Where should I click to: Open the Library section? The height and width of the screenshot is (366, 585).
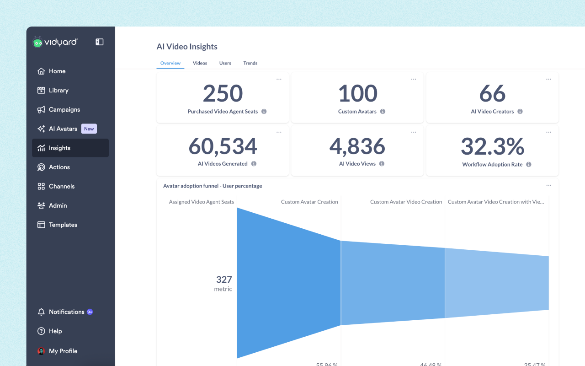(x=58, y=91)
